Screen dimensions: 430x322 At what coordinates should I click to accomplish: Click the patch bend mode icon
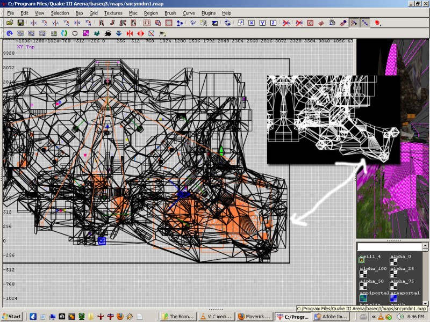click(x=332, y=23)
